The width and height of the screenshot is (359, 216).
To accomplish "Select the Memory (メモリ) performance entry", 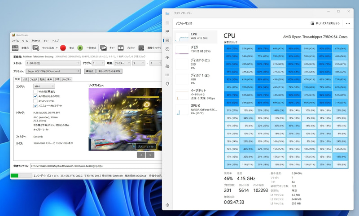I will tap(195, 50).
